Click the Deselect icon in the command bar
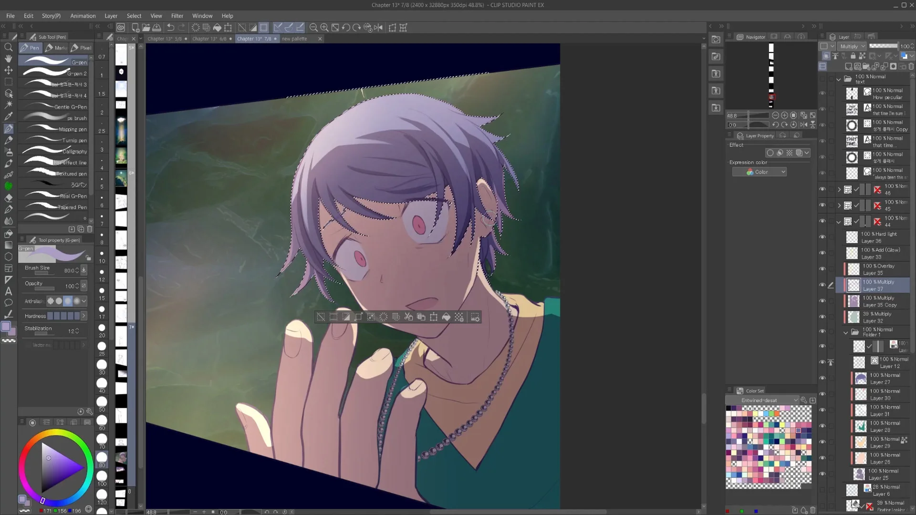The height and width of the screenshot is (515, 916). coord(242,28)
